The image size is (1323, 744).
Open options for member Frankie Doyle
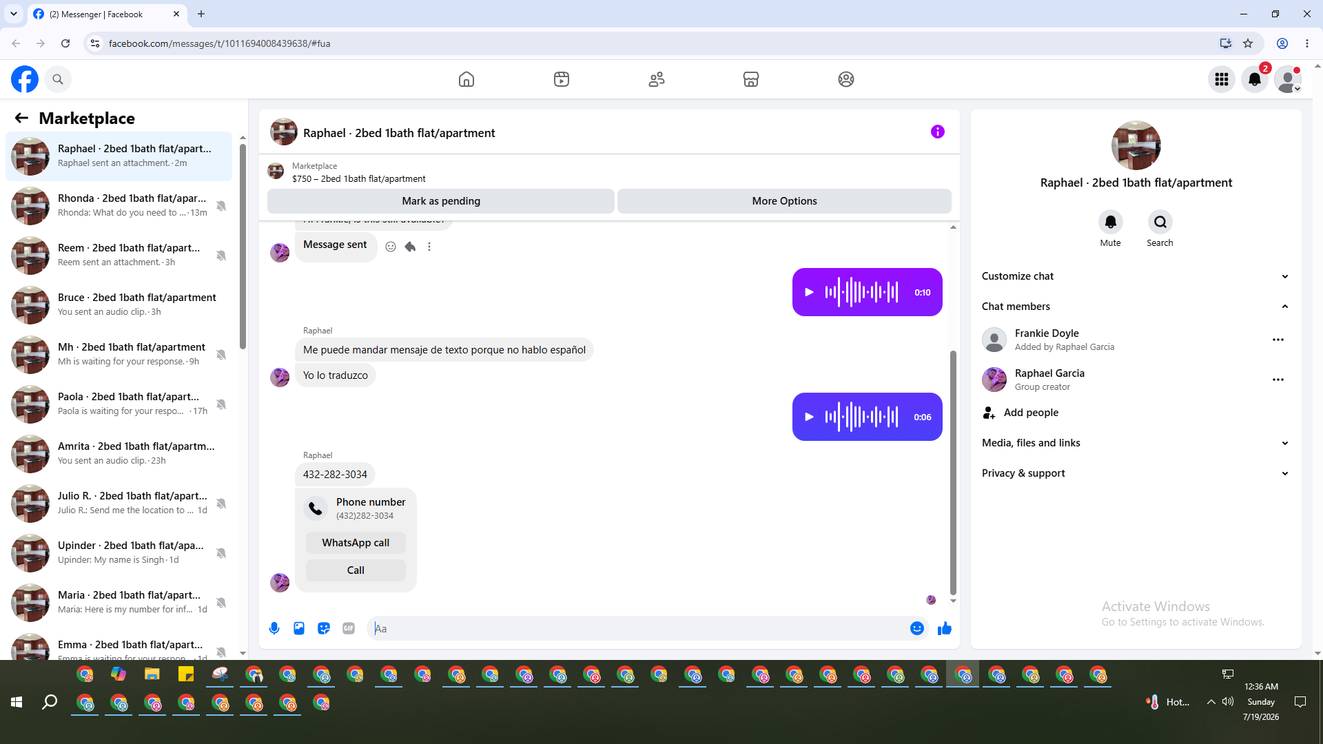point(1278,340)
